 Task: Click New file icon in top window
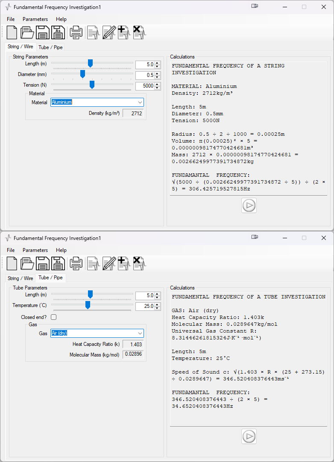click(x=12, y=32)
